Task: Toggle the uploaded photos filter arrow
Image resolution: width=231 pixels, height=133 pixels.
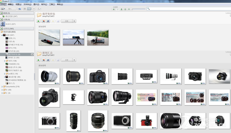Action: coord(118,9)
